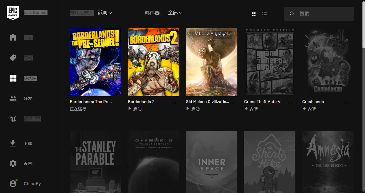Open 设置 settings gear icon
The width and height of the screenshot is (365, 193).
click(13, 163)
